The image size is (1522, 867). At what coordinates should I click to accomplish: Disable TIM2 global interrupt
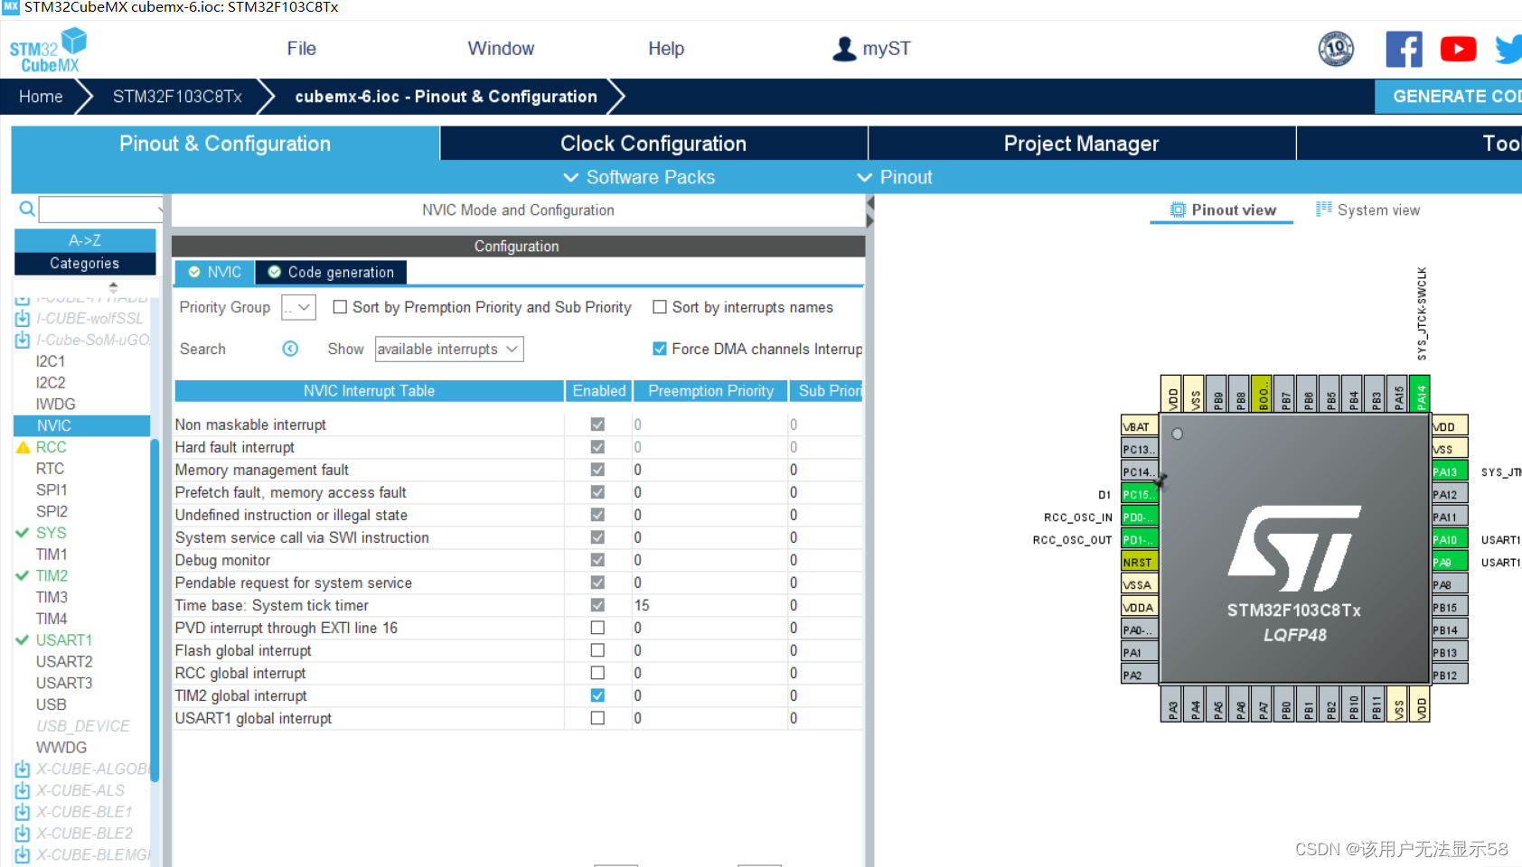[597, 695]
